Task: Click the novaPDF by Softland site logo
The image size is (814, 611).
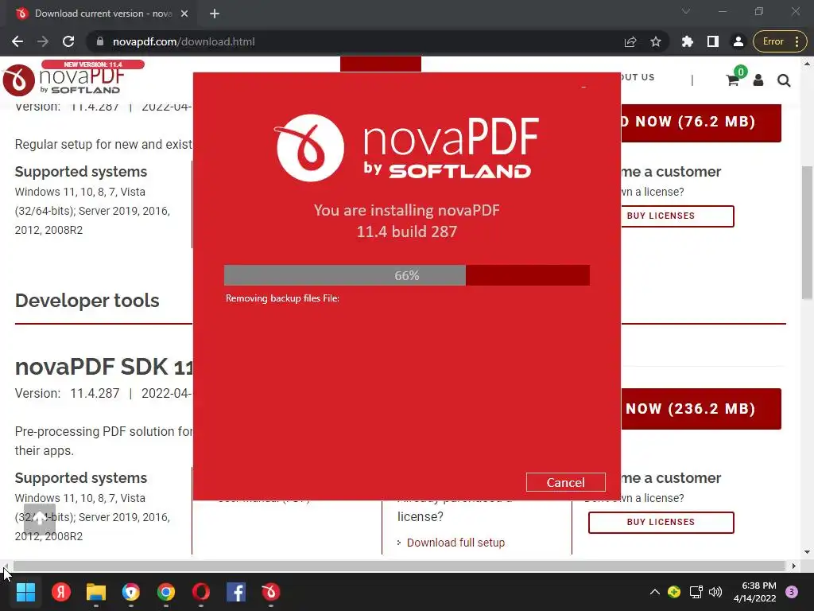Action: tap(62, 79)
